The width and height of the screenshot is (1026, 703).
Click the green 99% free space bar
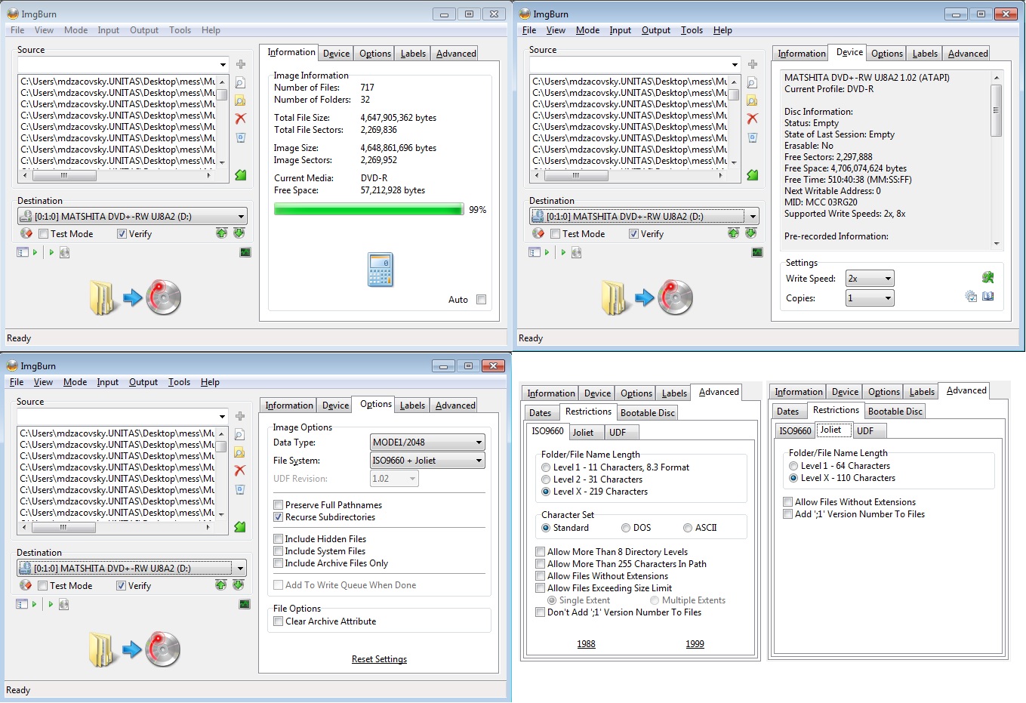point(368,210)
